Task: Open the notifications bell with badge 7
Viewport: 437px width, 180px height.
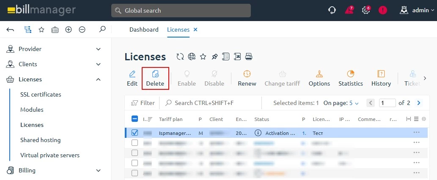Action: 349,11
